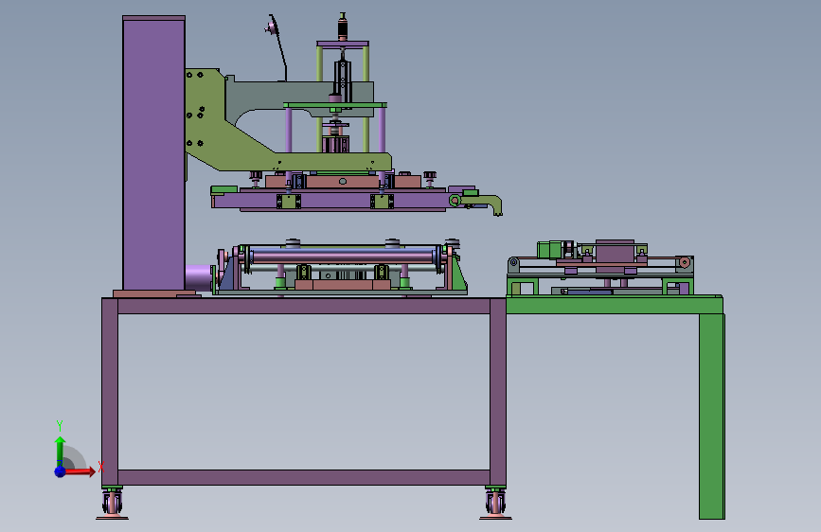The image size is (821, 532).
Task: Click the belt pulley at the slide's right end
Action: 685,262
